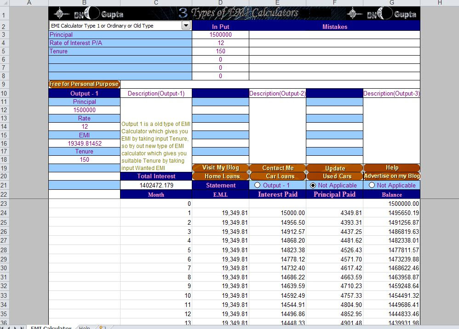Click the Principal Paid column header
Viewport: 459px width, 329px height.
tap(334, 194)
